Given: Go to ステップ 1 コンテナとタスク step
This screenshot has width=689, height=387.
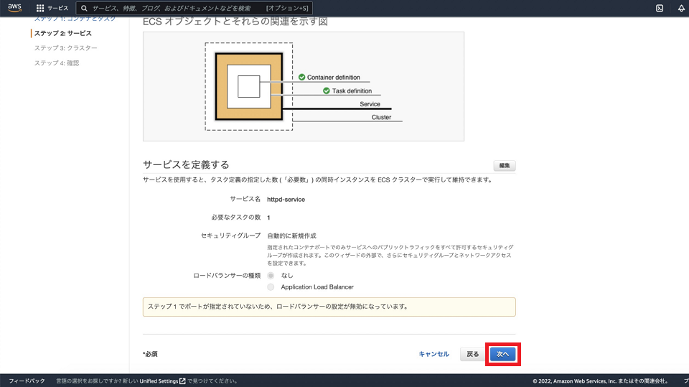Looking at the screenshot, I should 75,19.
